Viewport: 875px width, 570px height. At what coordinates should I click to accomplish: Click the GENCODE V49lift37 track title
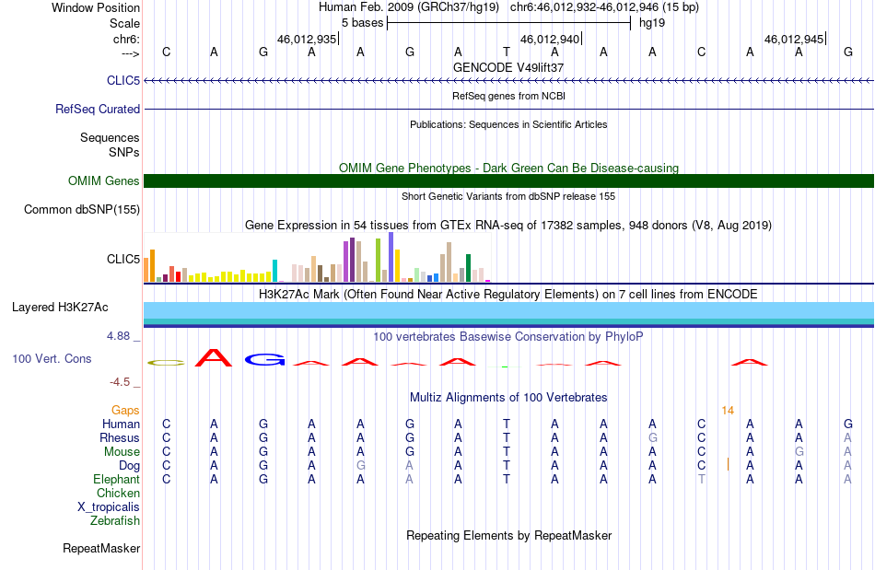[x=508, y=67]
